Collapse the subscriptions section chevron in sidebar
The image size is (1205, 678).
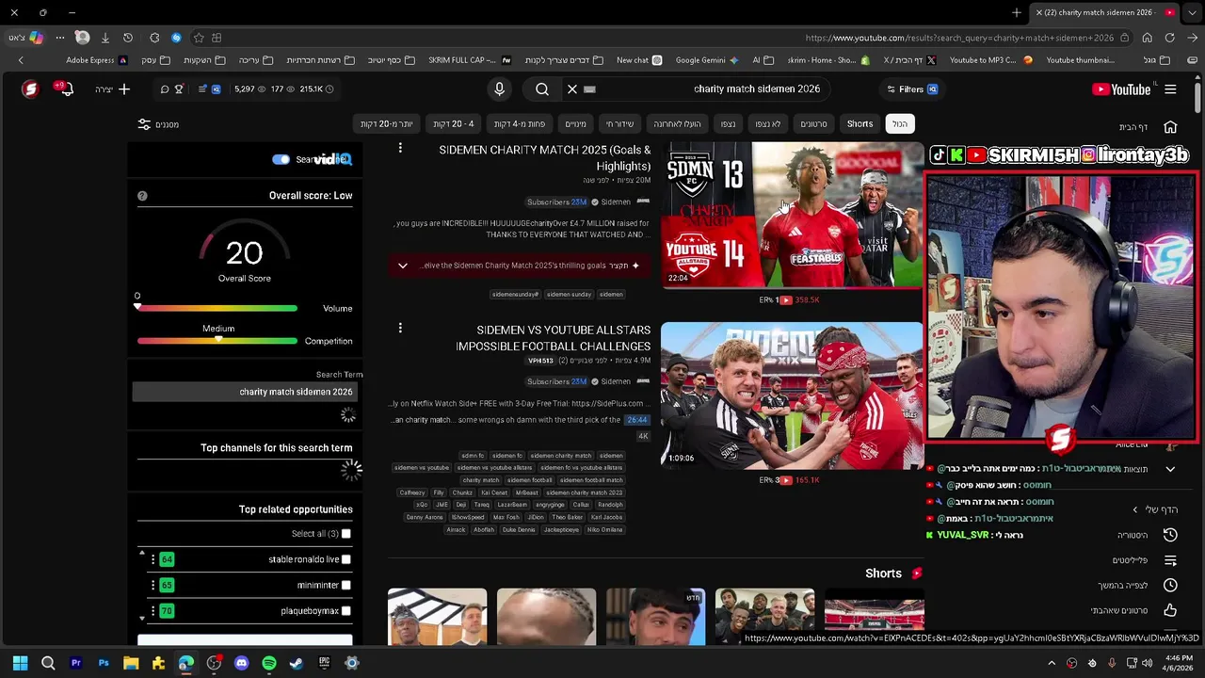click(x=1170, y=469)
